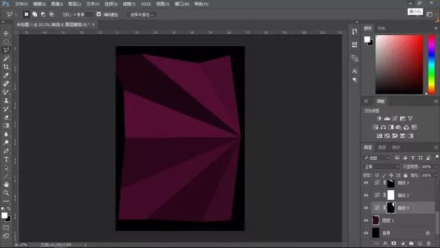440x248 pixels.
Task: Select the Move tool
Action: (x=6, y=34)
